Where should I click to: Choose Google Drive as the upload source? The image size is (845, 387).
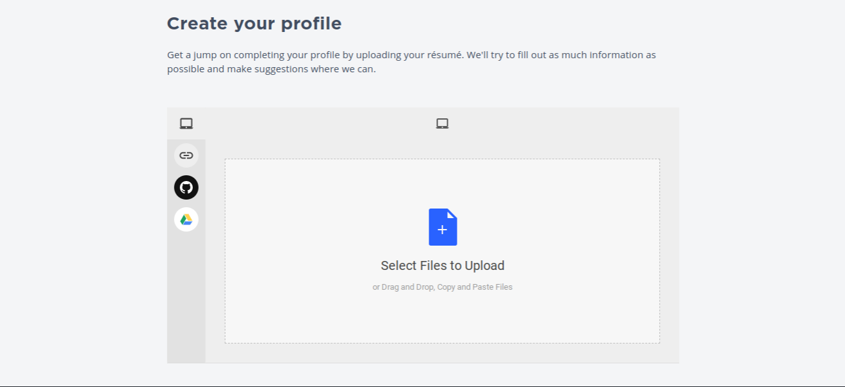click(x=186, y=219)
